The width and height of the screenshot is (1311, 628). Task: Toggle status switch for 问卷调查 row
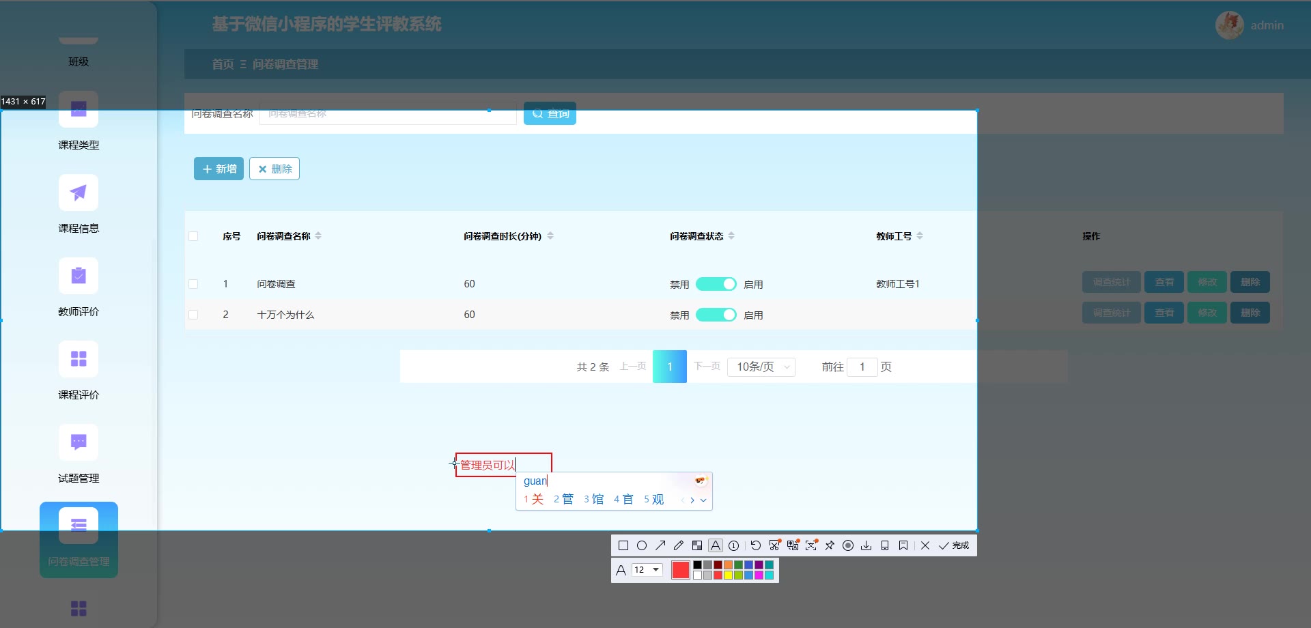click(x=716, y=284)
